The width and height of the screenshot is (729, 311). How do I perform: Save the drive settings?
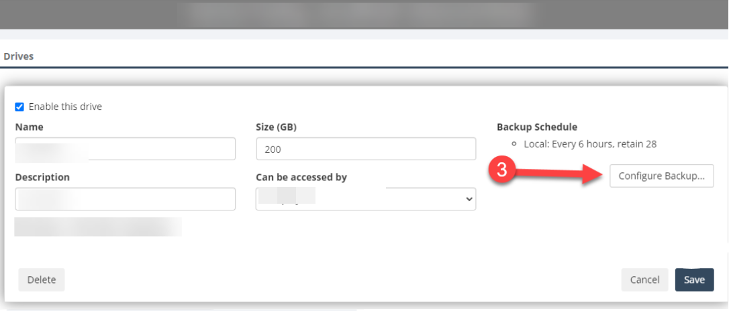(x=694, y=280)
